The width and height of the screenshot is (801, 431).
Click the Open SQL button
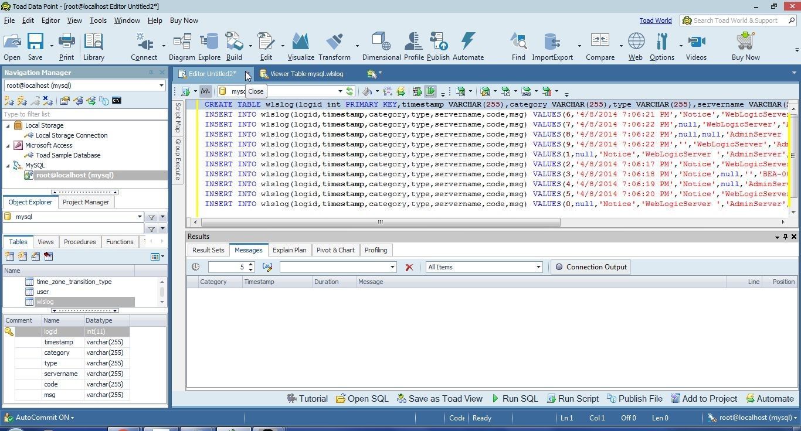pyautogui.click(x=362, y=399)
